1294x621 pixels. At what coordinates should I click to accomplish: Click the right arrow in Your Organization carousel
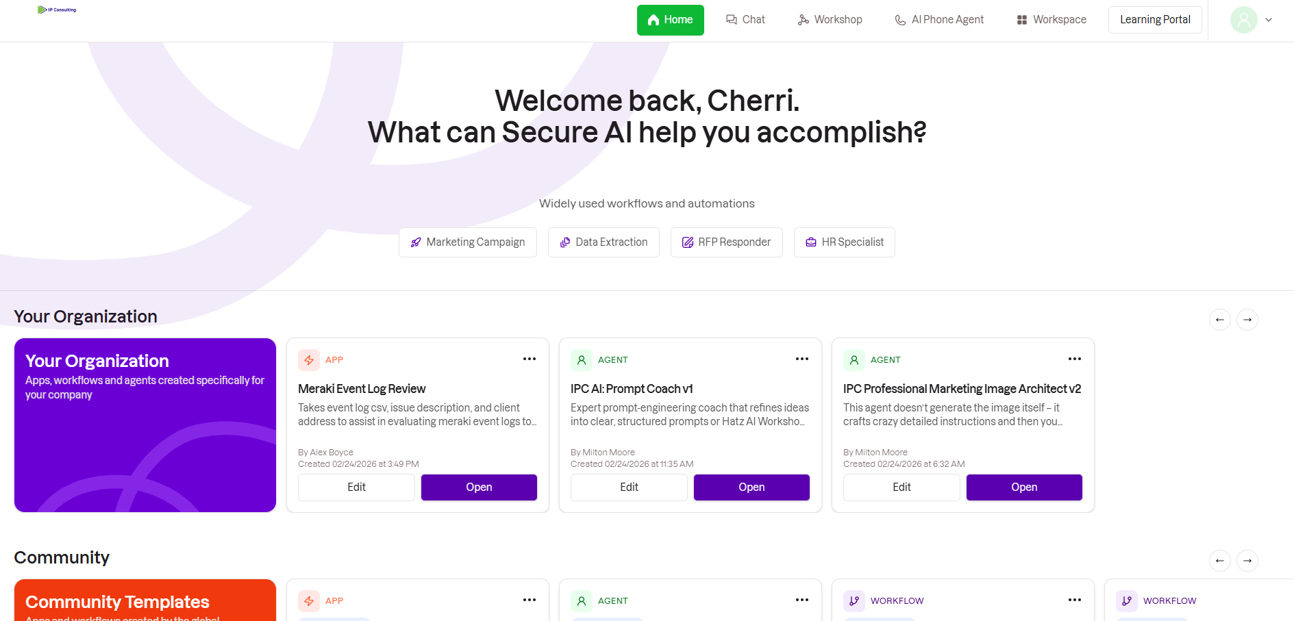click(x=1247, y=320)
